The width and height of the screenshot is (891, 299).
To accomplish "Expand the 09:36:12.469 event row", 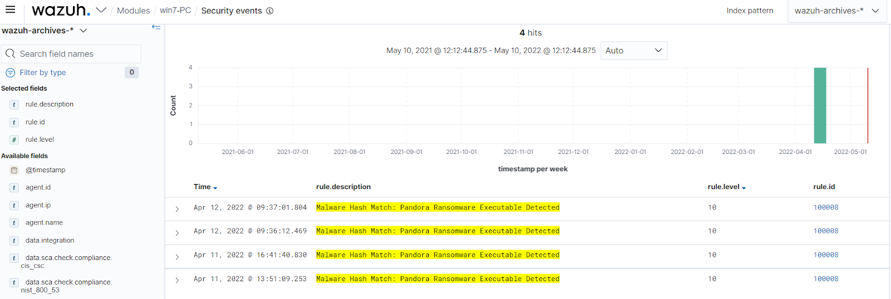I will click(x=177, y=233).
